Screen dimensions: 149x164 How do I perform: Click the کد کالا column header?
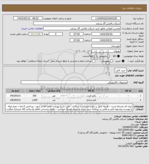point(128,91)
